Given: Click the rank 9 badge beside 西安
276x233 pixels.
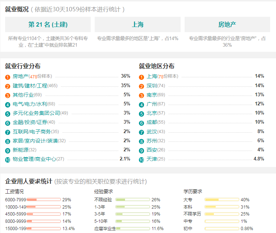Looking at the screenshot, I should tap(141, 151).
